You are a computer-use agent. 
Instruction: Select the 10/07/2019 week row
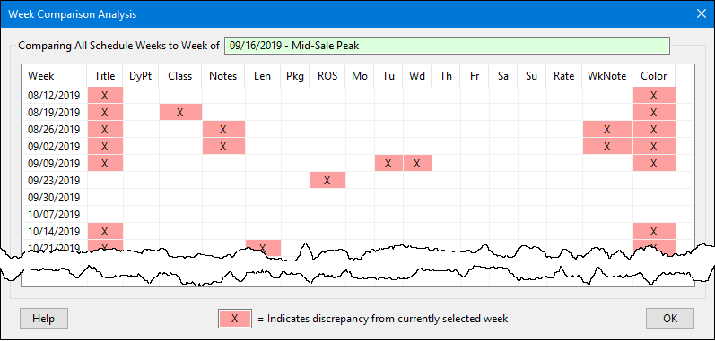click(x=357, y=214)
